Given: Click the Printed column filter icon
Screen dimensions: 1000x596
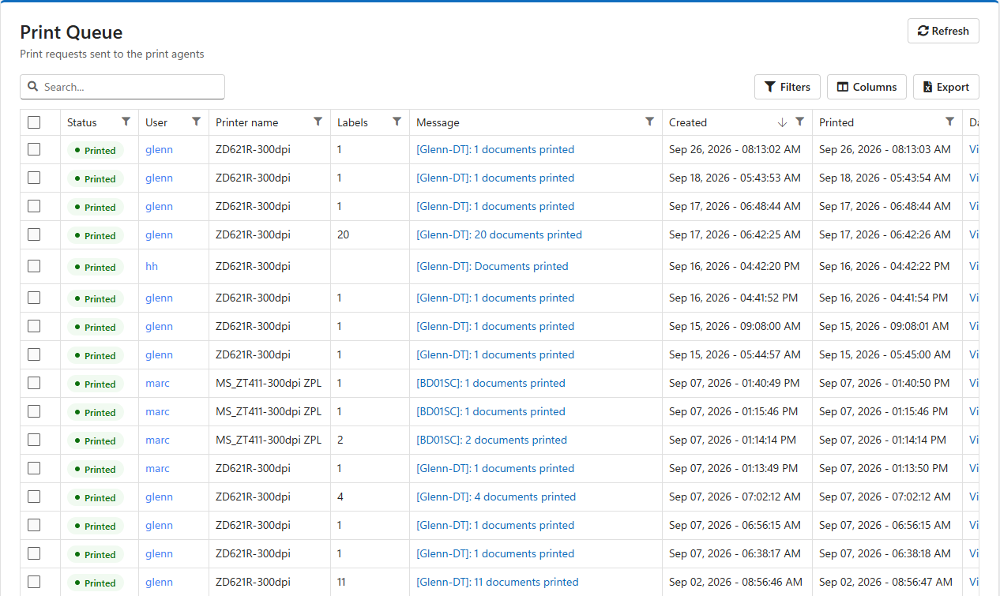Looking at the screenshot, I should point(949,122).
